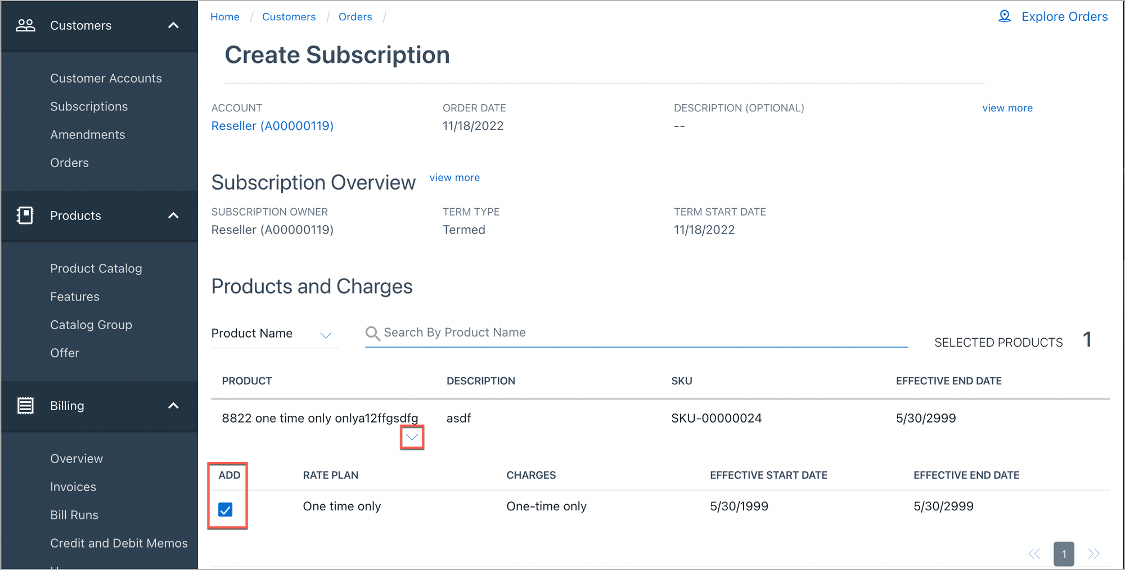Click view more beside Subscription Overview

pyautogui.click(x=454, y=177)
